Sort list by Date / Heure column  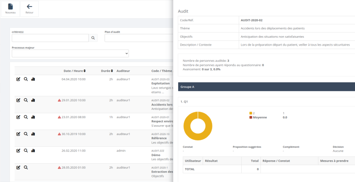74,71
